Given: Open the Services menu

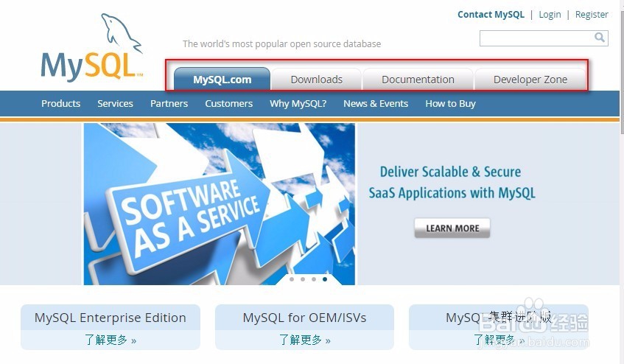Looking at the screenshot, I should click(x=115, y=103).
